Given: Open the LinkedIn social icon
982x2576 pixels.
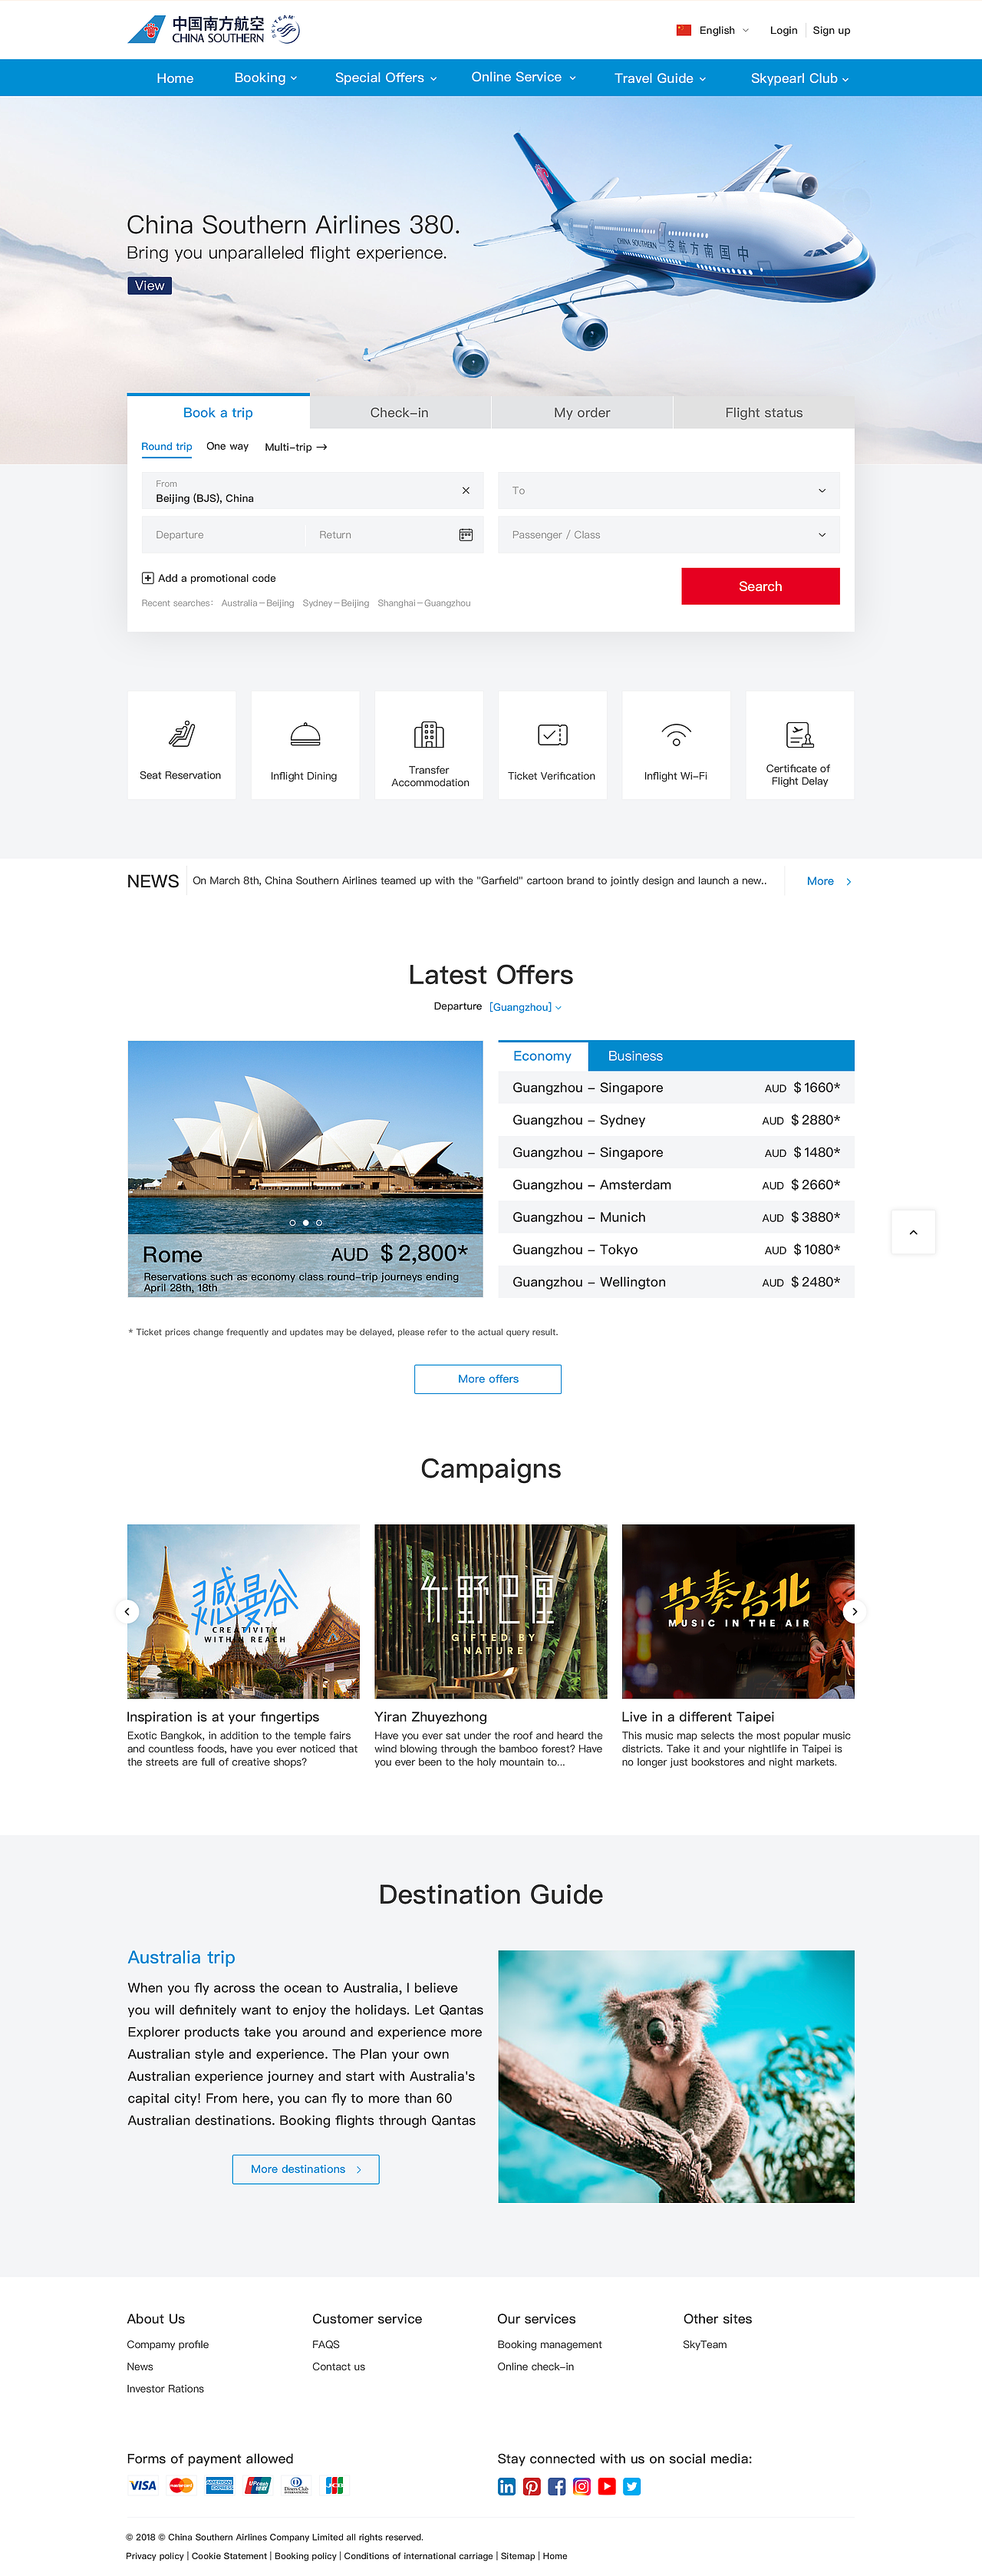Looking at the screenshot, I should [x=506, y=2486].
